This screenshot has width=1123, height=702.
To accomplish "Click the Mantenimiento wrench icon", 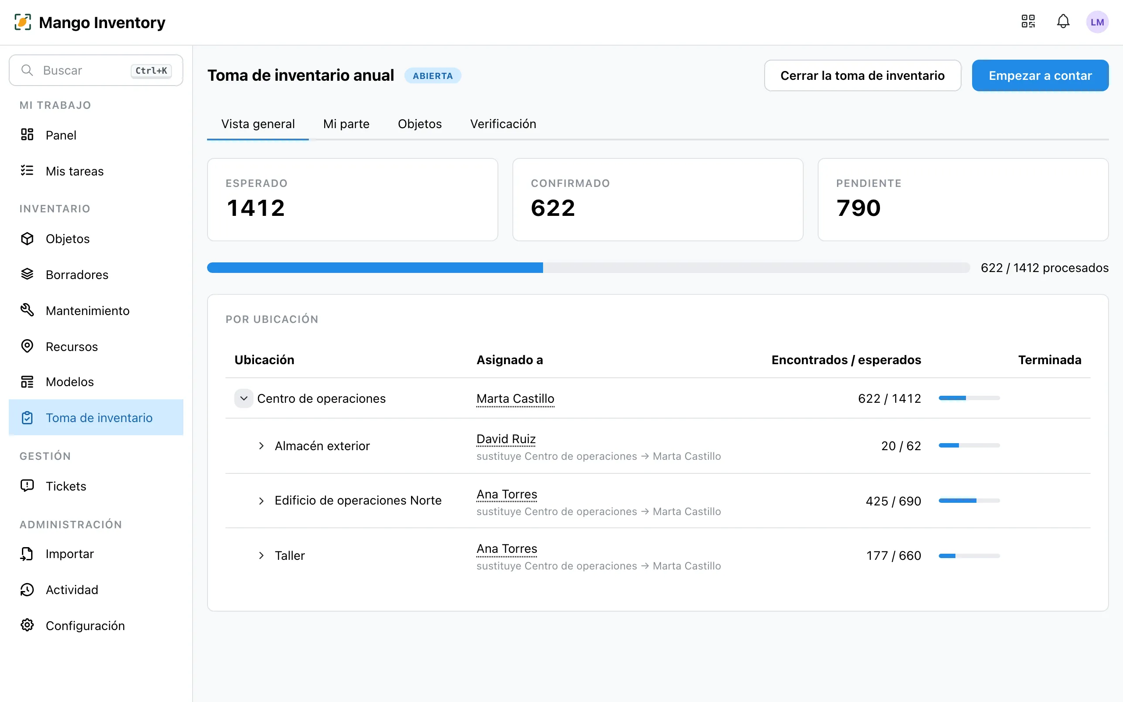I will [x=27, y=310].
